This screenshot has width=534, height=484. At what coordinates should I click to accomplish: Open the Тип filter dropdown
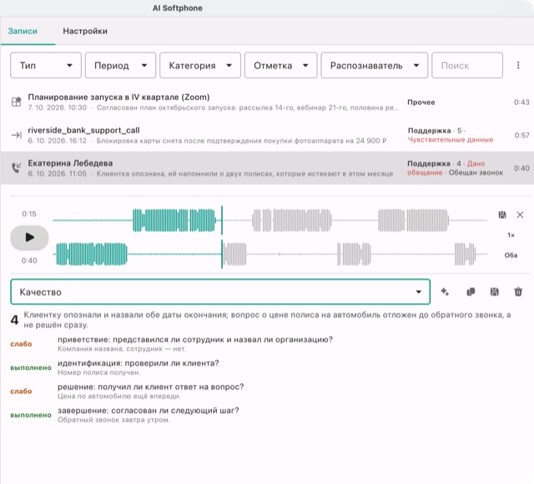click(x=46, y=65)
